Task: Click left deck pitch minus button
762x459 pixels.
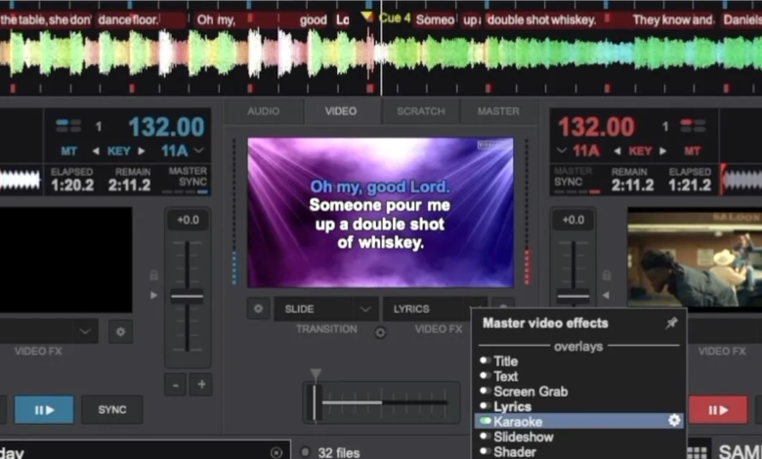Action: pos(175,384)
